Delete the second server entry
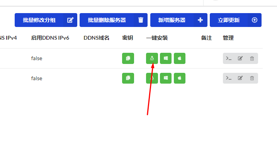The width and height of the screenshot is (277, 168). pyautogui.click(x=252, y=78)
